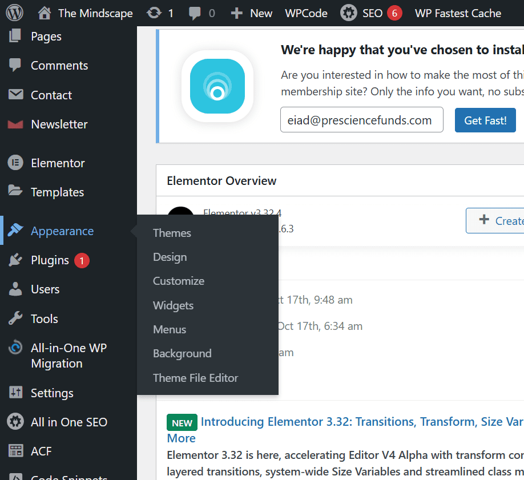Click the comments bubble icon in admin bar
This screenshot has height=480, width=524.
(195, 13)
